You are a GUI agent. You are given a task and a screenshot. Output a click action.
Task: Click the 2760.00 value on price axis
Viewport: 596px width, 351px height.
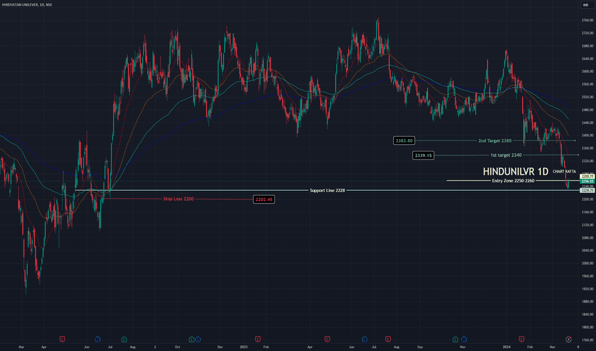587,20
